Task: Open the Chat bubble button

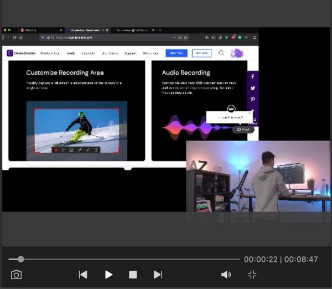Action: tap(243, 130)
